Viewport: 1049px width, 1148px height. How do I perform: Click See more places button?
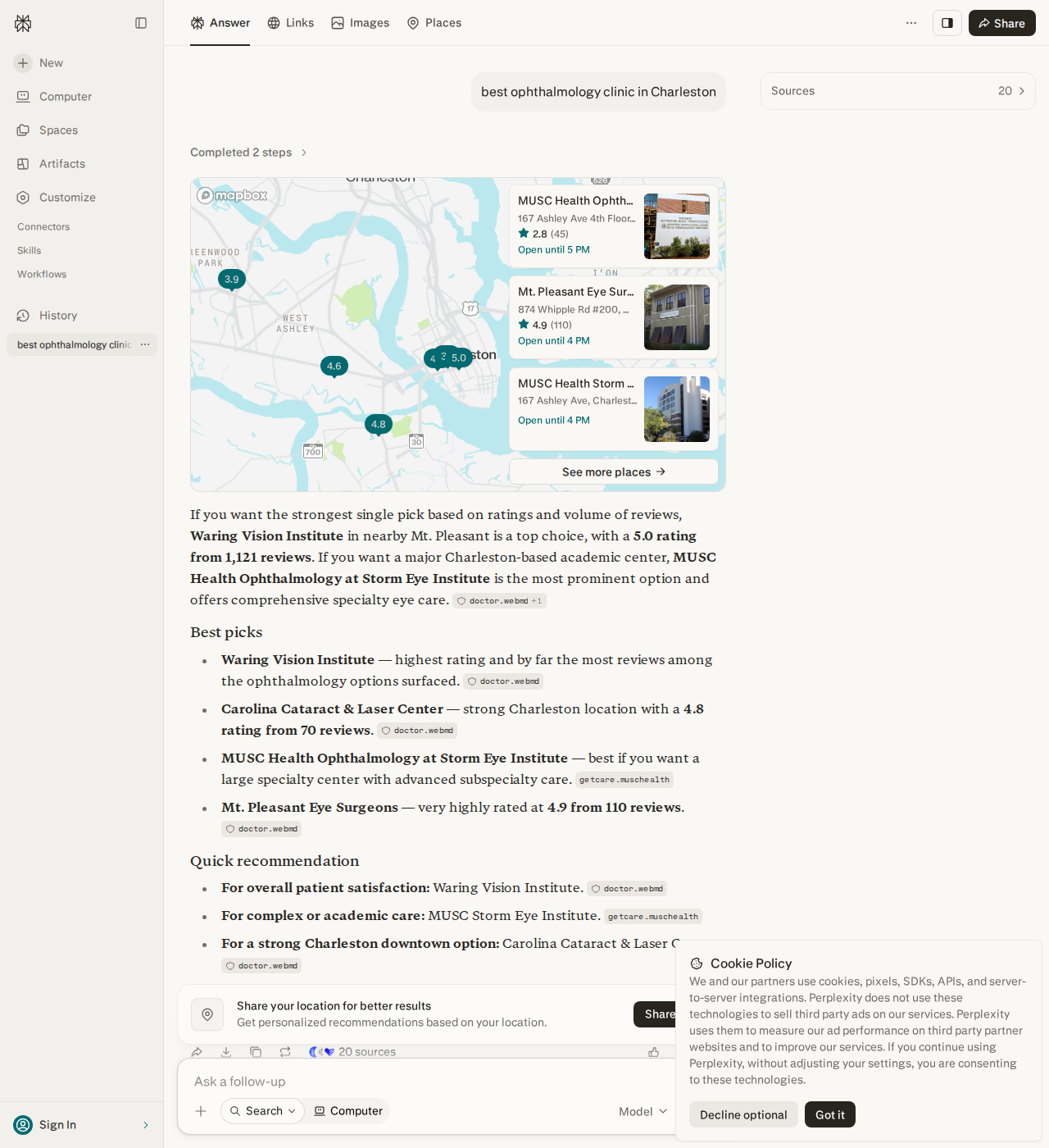[x=614, y=471]
